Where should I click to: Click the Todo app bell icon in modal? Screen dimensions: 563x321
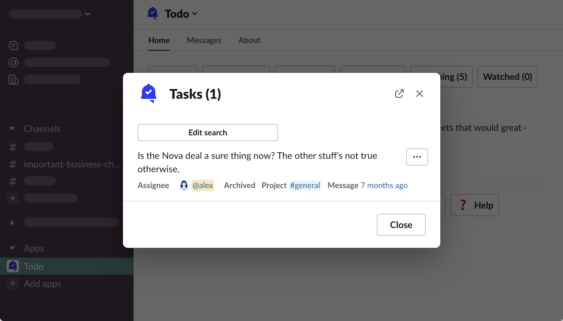pyautogui.click(x=149, y=94)
